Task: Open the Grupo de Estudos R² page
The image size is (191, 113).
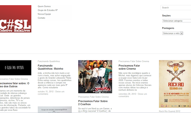Action: click(48, 10)
